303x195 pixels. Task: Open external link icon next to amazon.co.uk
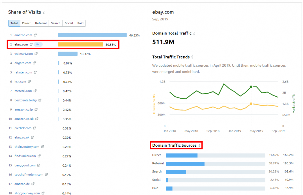[37, 119]
